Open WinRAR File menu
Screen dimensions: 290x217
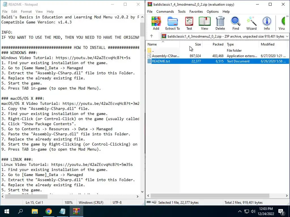[150, 11]
